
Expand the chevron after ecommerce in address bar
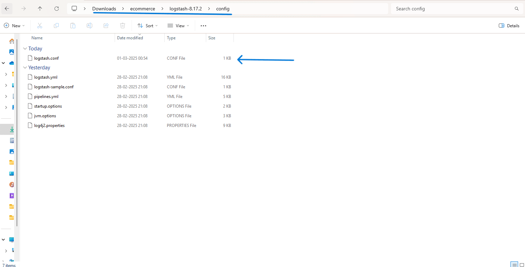tap(162, 9)
